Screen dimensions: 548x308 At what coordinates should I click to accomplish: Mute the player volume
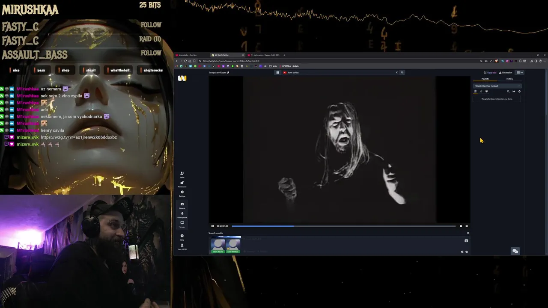pyautogui.click(x=467, y=226)
